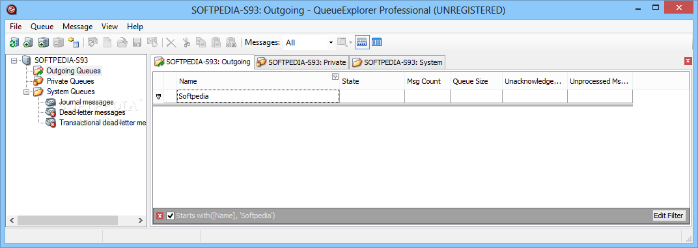698x248 pixels.
Task: Open the Queue menu
Action: (x=42, y=27)
